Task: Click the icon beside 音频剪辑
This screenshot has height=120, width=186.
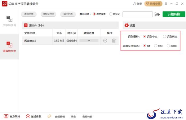Action: (49, 116)
